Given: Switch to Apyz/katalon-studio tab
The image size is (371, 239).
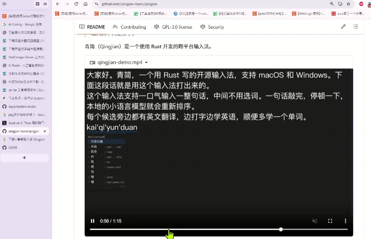Looking at the screenshot, I should pos(25,107).
